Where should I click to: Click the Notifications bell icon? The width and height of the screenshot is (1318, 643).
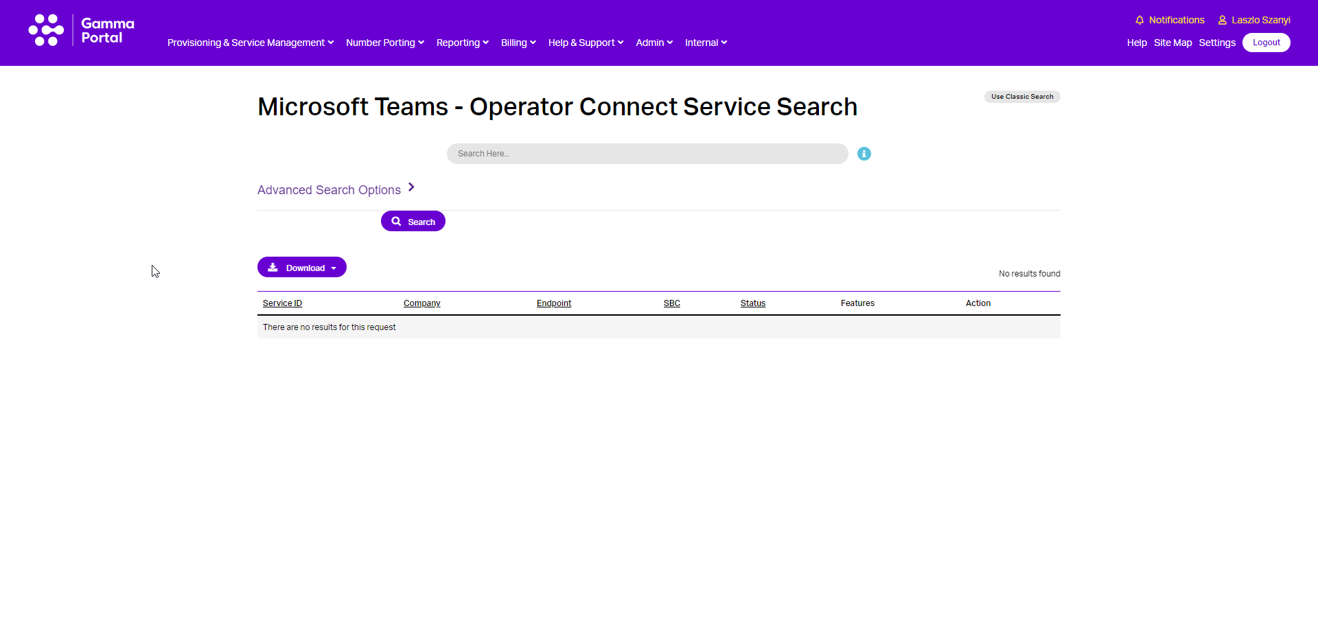1140,20
